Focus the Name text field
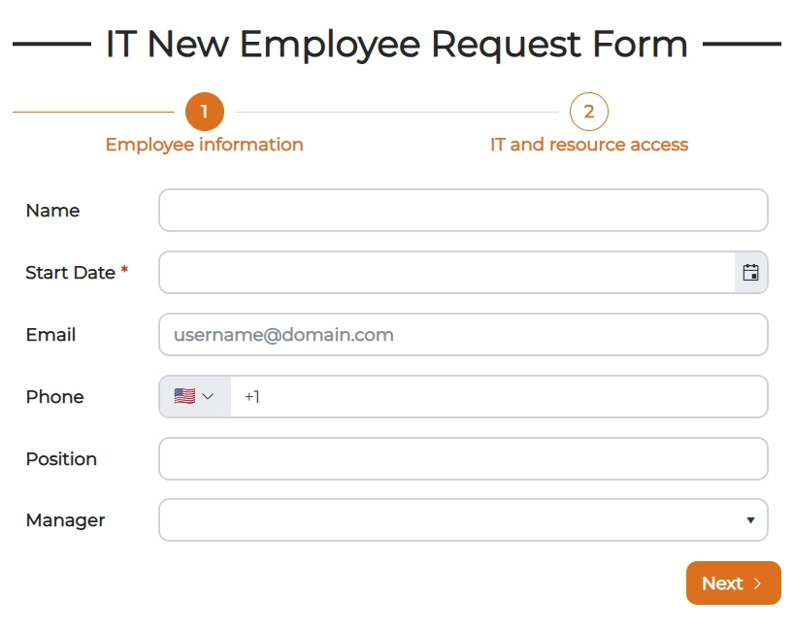The image size is (794, 632). tap(463, 211)
